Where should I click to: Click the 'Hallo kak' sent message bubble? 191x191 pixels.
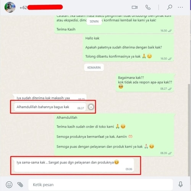(128, 48)
